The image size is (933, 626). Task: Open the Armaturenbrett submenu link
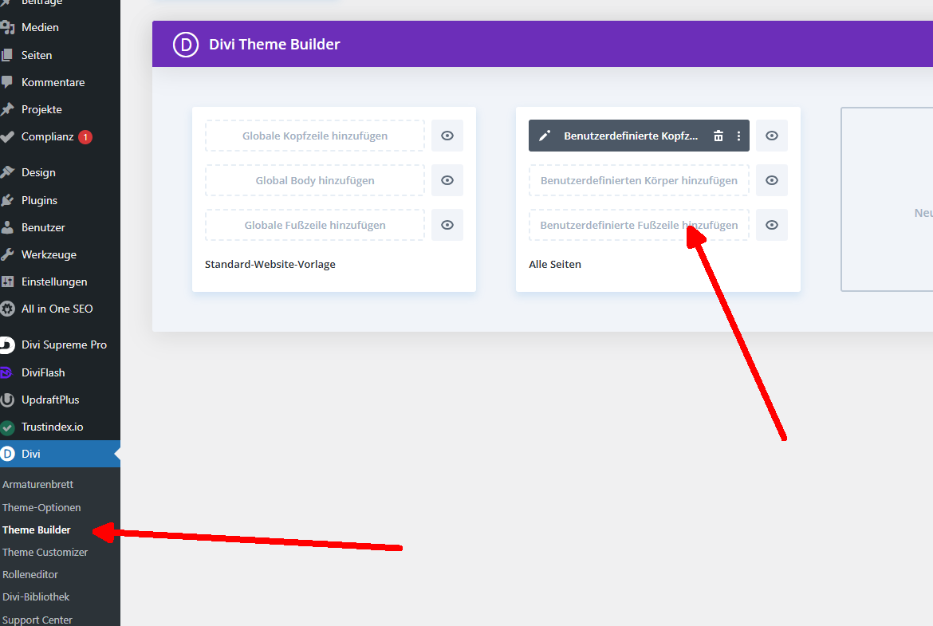[x=38, y=485]
